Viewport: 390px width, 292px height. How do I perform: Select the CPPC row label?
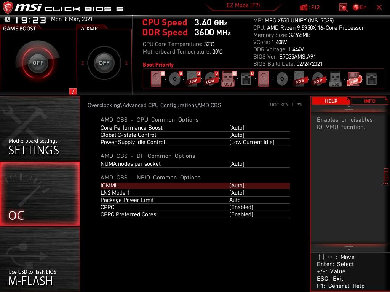click(107, 207)
